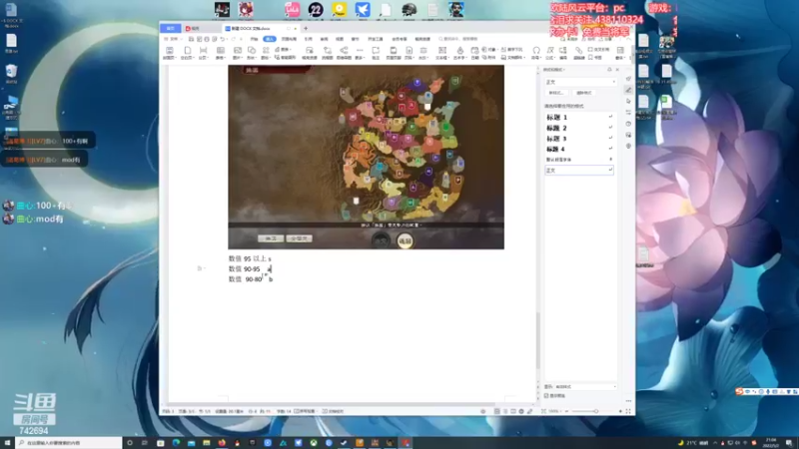Insert a blank page via ribbon icon

pos(188,53)
